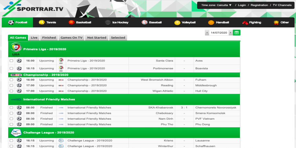Image resolution: width=296 pixels, height=148 pixels.
Task: Click the football icon in Nam Dinh row
Action: [x=19, y=119]
